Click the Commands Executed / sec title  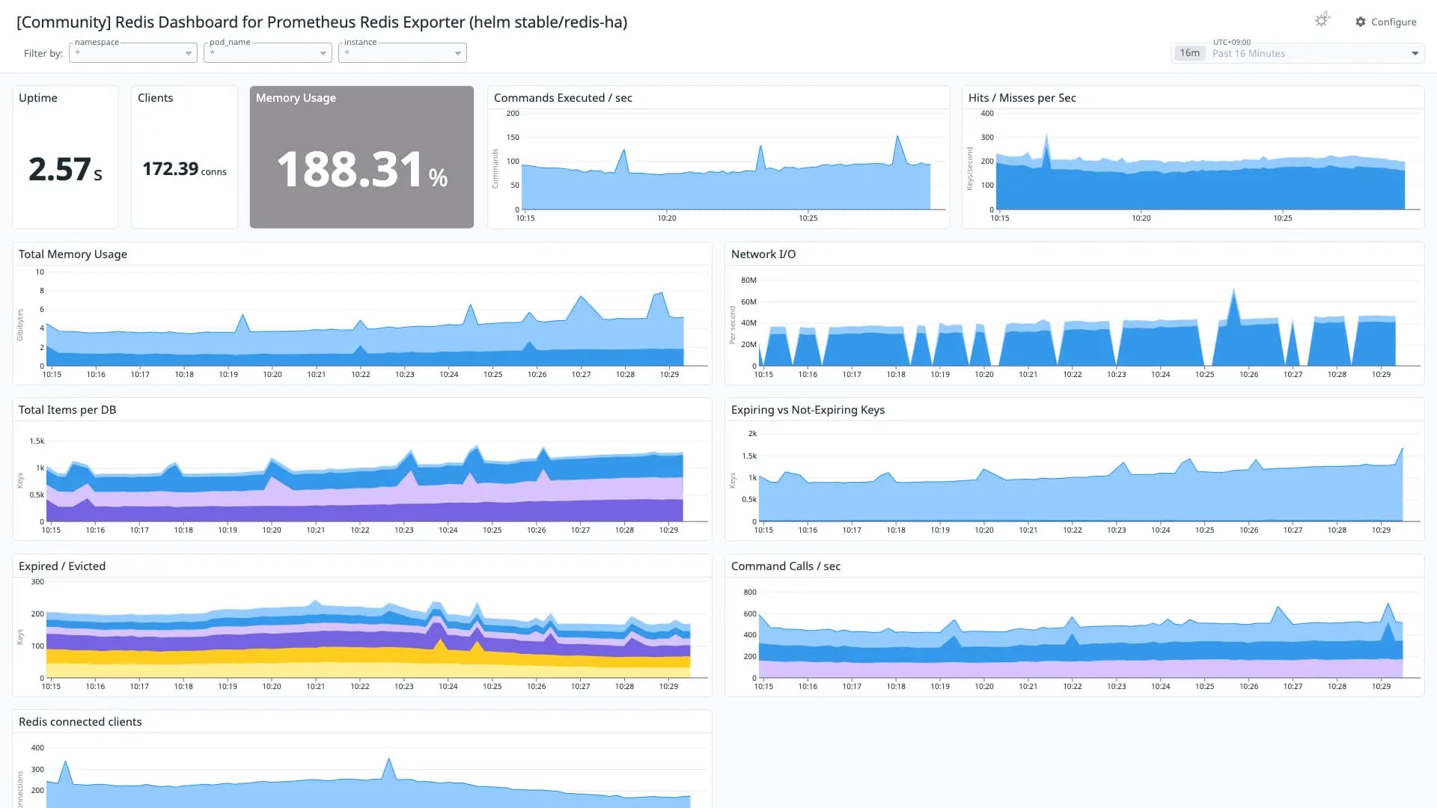tap(563, 98)
